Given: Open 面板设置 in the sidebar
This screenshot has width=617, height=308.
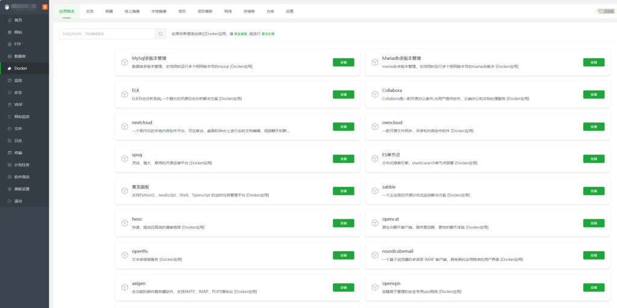Looking at the screenshot, I should point(22,189).
